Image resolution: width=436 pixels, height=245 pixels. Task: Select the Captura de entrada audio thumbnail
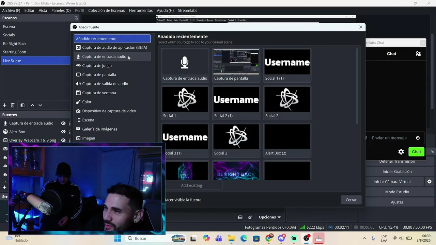185,65
